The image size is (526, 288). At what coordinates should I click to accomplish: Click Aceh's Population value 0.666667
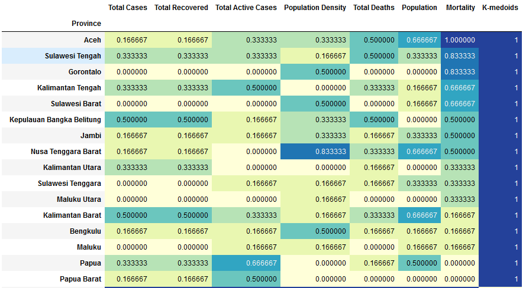coord(419,40)
